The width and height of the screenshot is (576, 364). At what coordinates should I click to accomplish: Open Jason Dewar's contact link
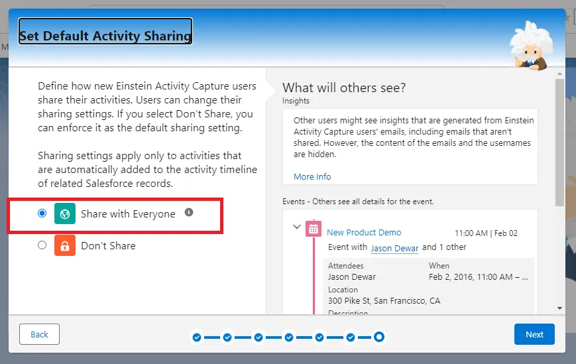[394, 248]
